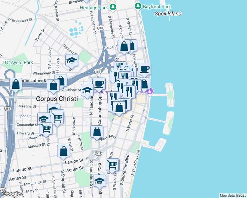Click the Artesian St label
Viewport: 247px width, 198px height.
(74, 126)
